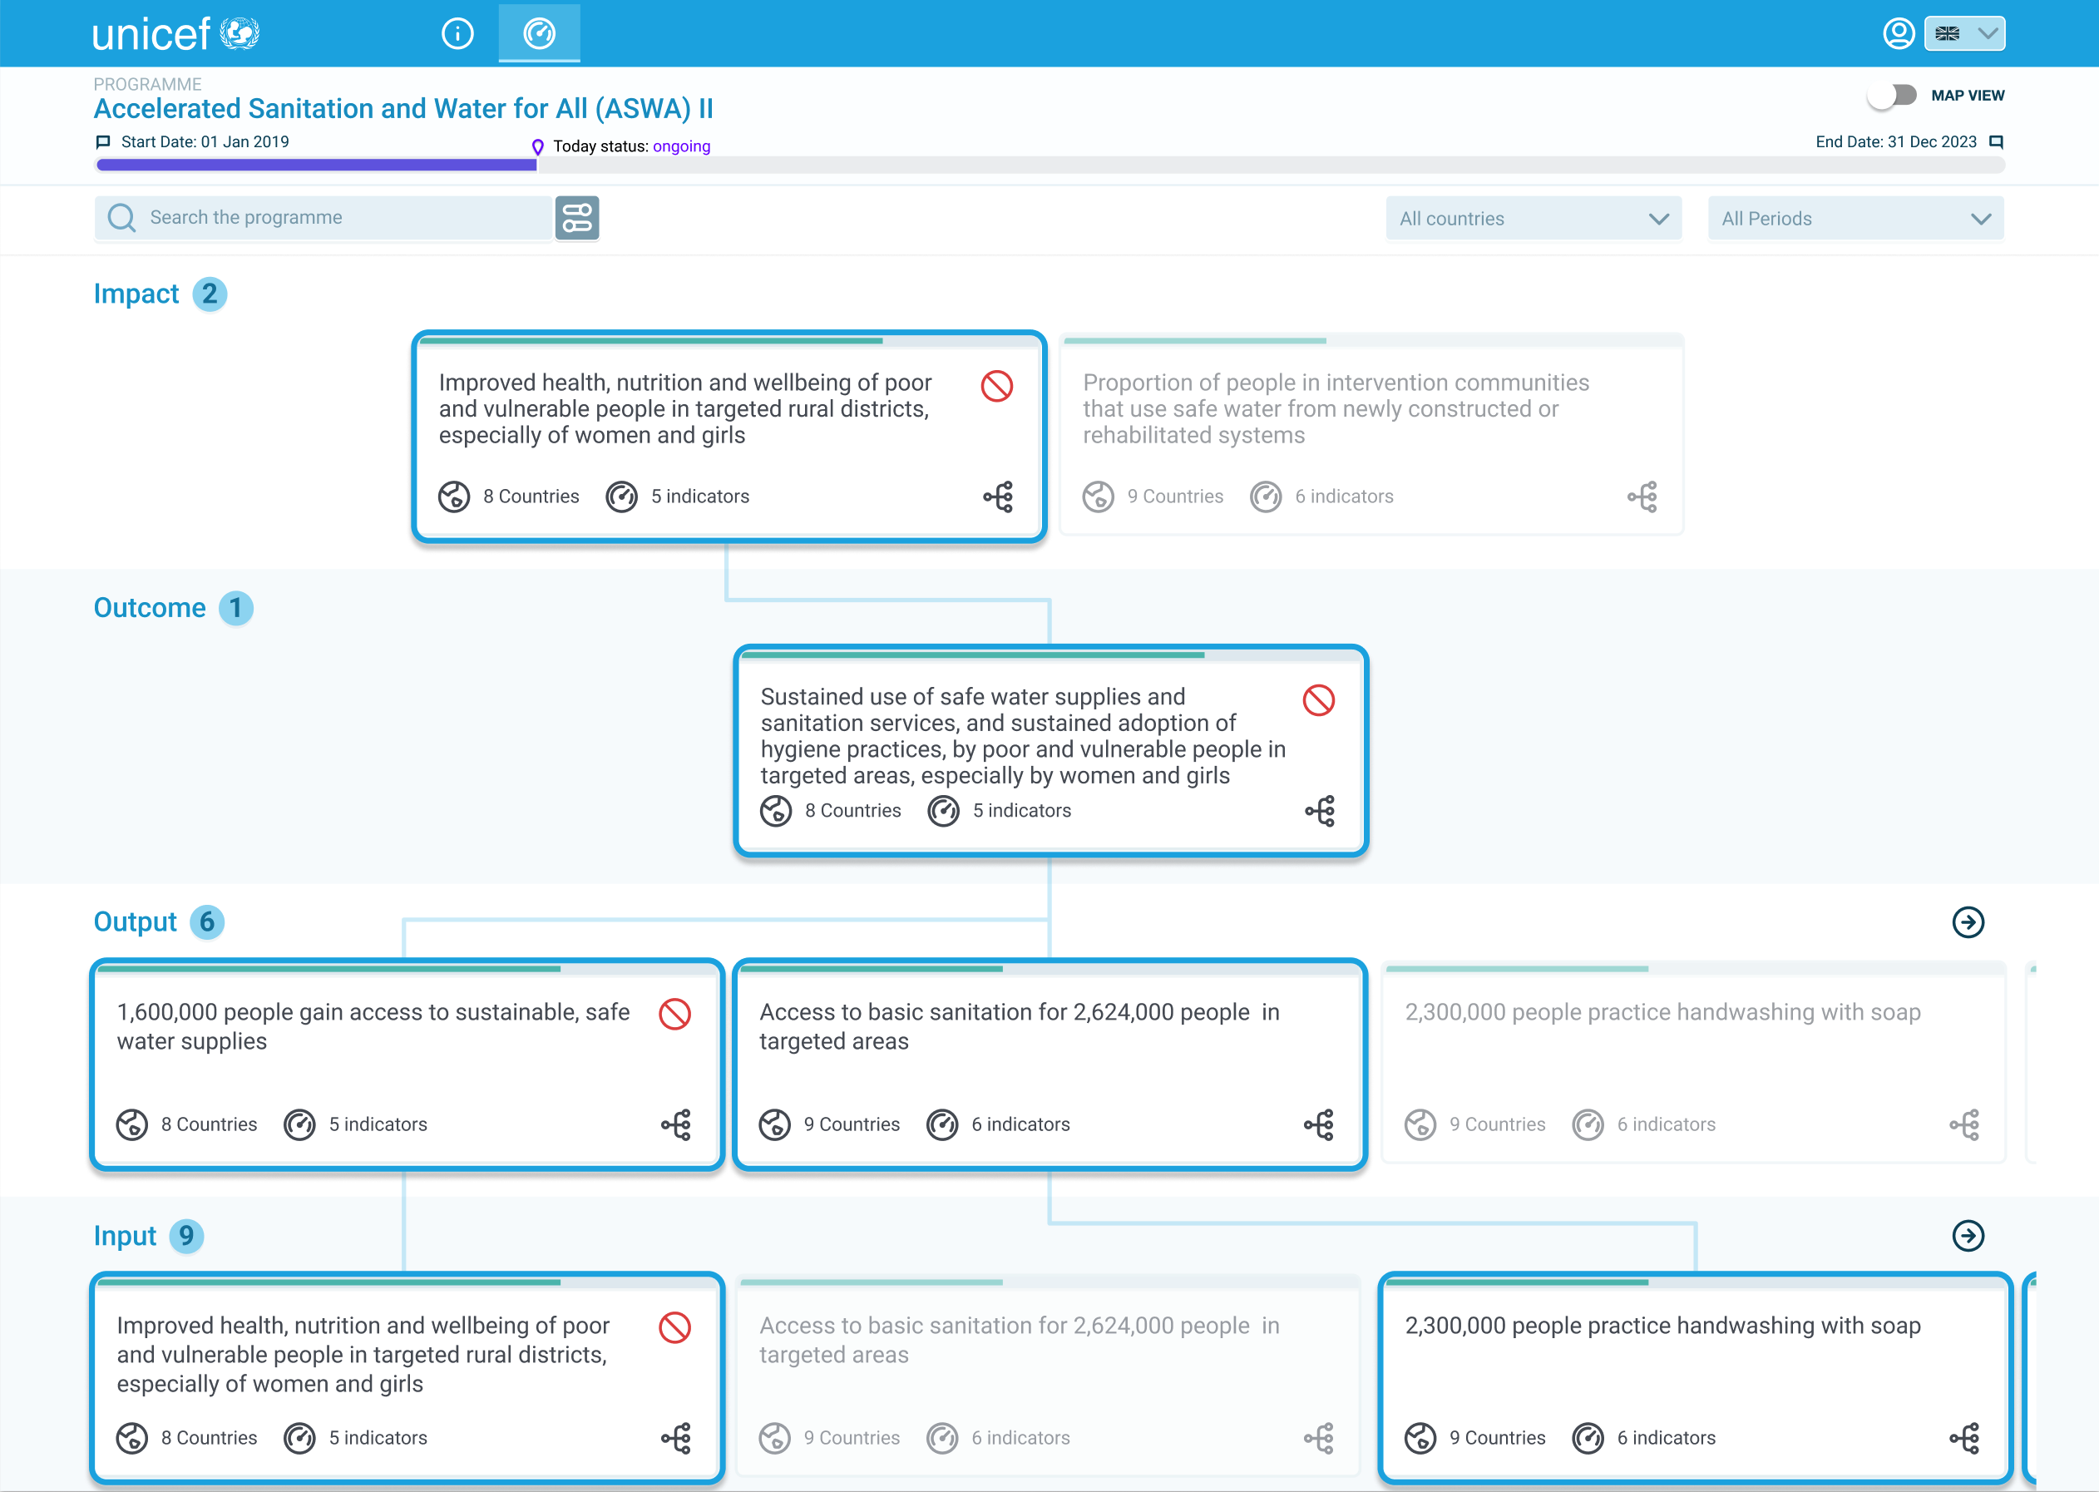Click the Outcome section heading
Image resolution: width=2099 pixels, height=1492 pixels.
click(150, 608)
